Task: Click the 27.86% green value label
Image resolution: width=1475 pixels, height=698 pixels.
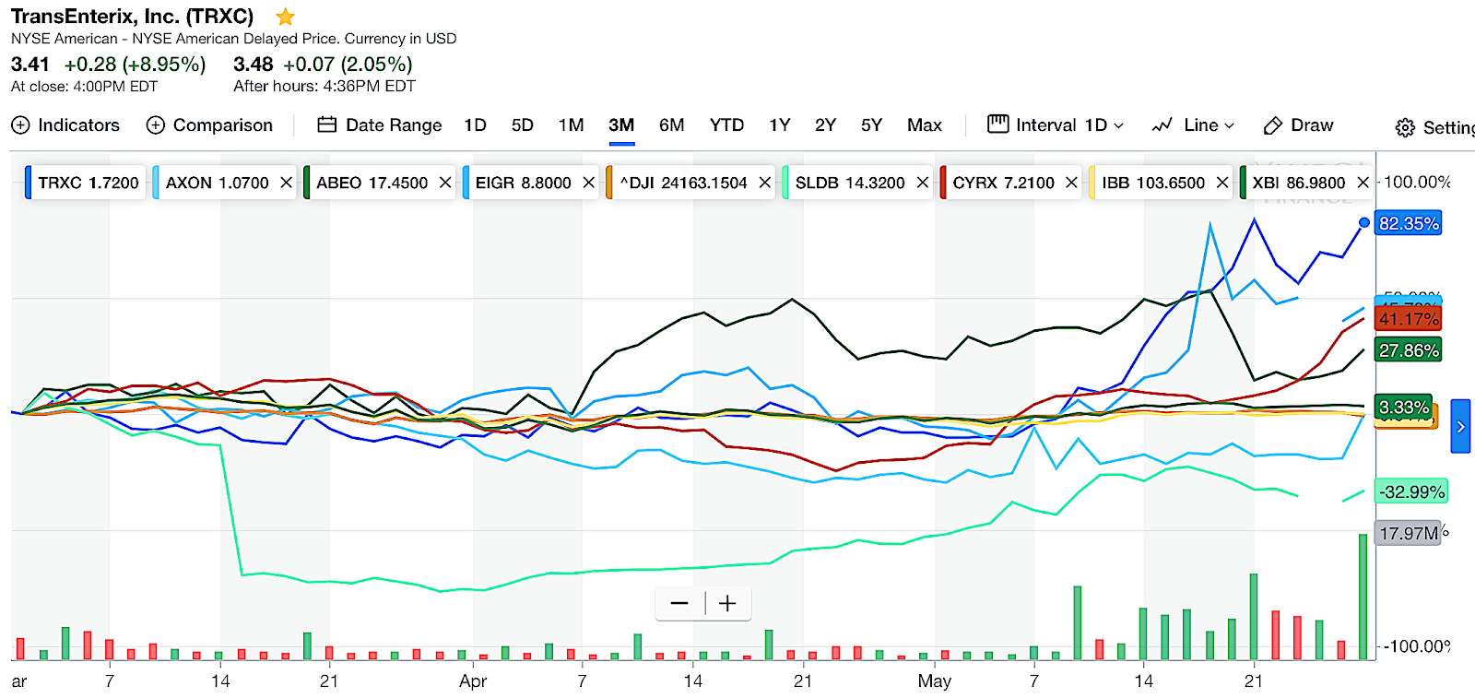Action: point(1408,350)
